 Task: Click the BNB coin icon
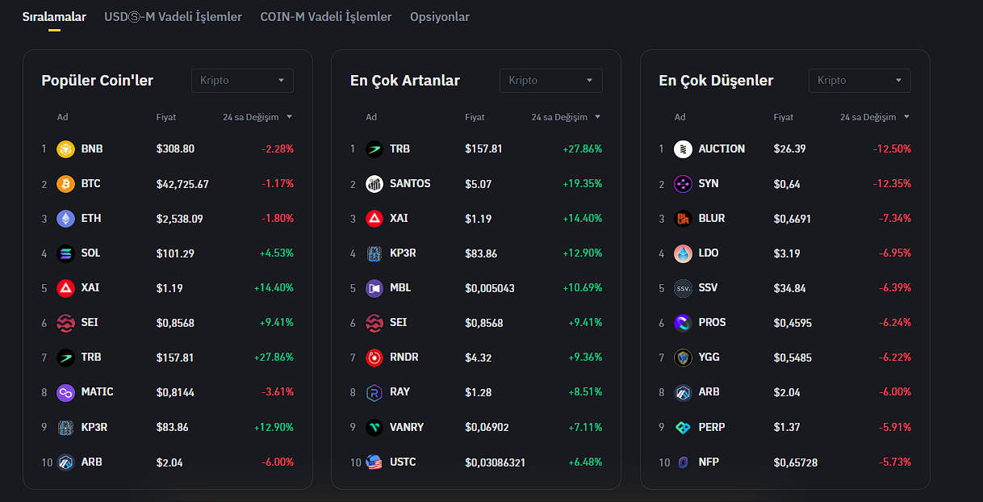point(65,149)
